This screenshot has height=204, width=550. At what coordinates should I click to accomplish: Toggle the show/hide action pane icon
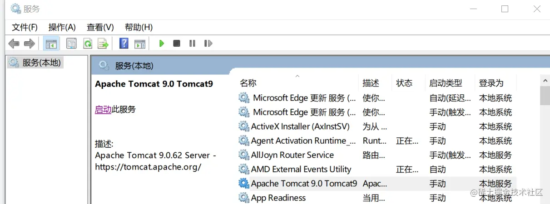coord(140,44)
